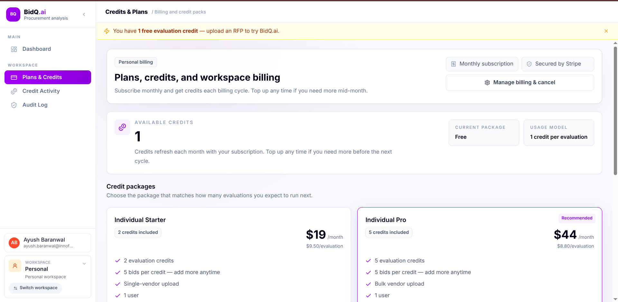Click the page scrollbar thumb
The height and width of the screenshot is (302, 618).
point(615,111)
